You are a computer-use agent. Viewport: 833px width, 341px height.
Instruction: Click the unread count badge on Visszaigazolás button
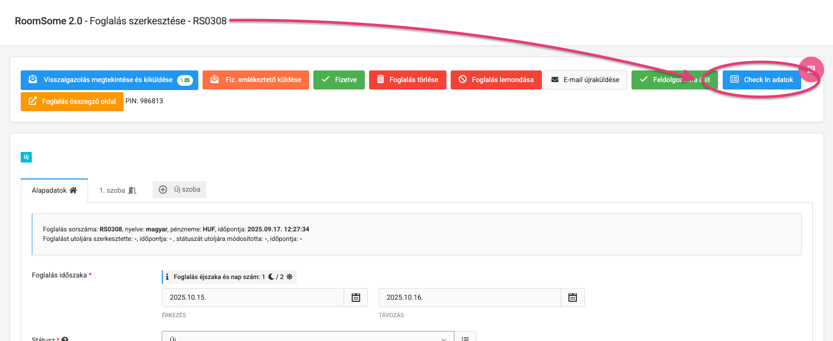[x=185, y=80]
